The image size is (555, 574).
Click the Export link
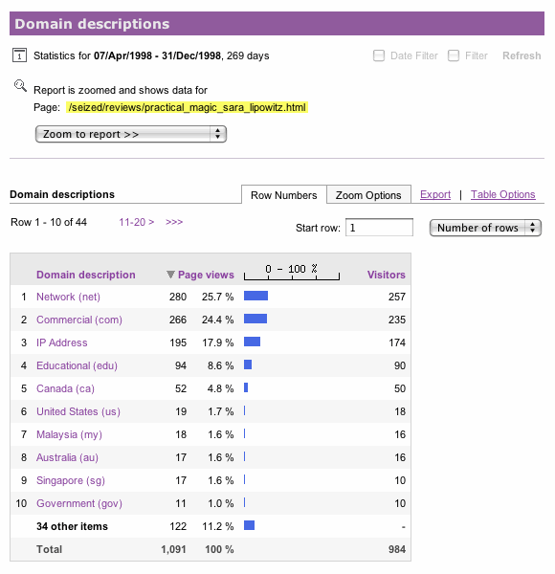[435, 194]
